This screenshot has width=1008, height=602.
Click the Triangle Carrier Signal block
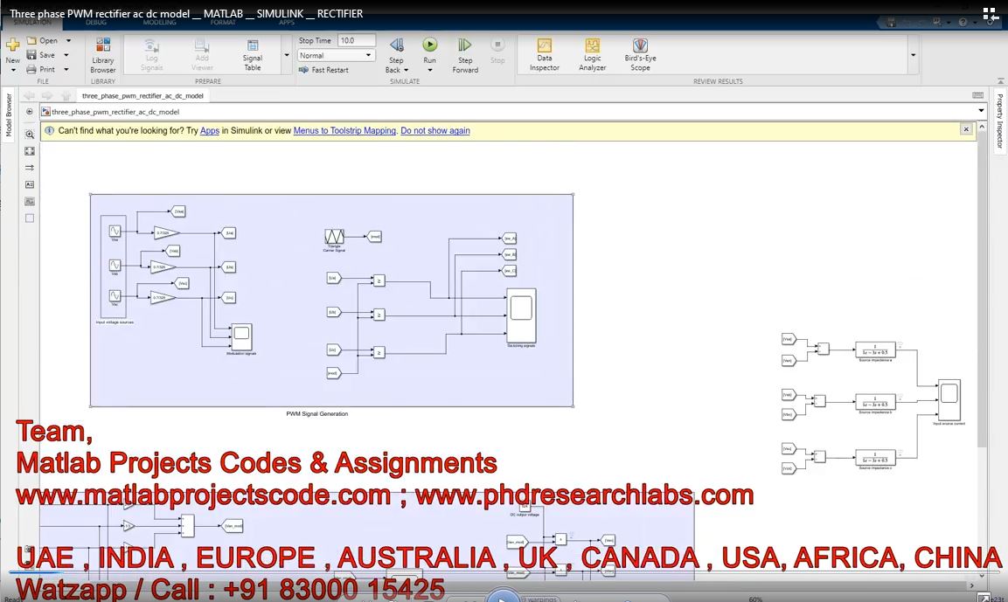[334, 237]
